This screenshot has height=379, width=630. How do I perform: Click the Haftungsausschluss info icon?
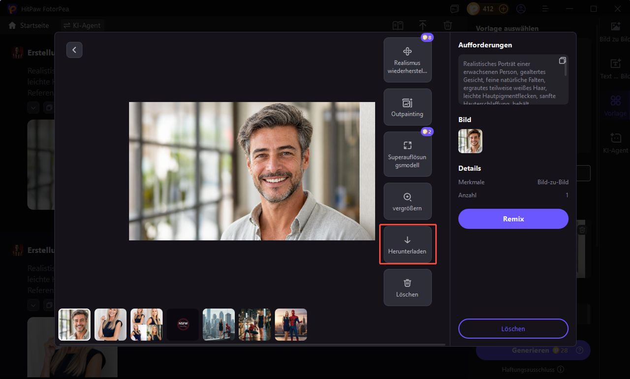coord(561,369)
